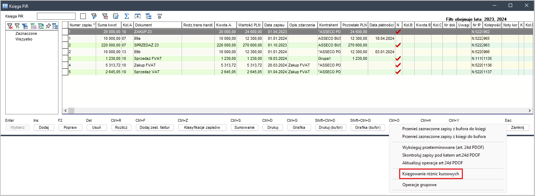Viewport: 535px width, 196px height.
Task: Click the 'Grafika (bufor)' button
Action: point(368,128)
